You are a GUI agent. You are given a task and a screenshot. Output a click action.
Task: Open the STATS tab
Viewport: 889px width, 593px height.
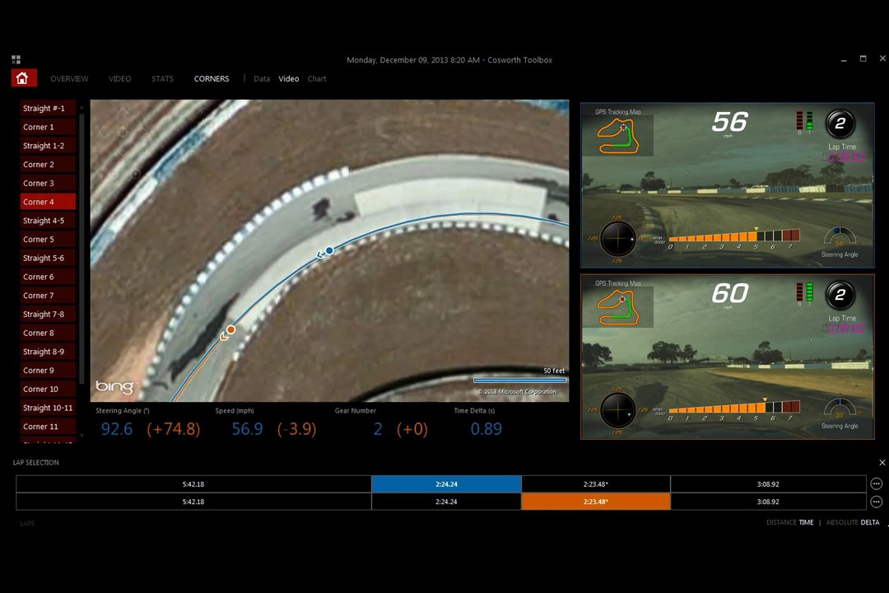(162, 79)
